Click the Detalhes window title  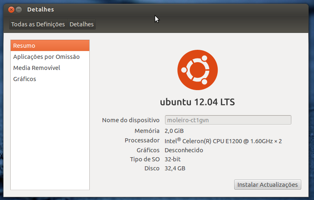(41, 9)
